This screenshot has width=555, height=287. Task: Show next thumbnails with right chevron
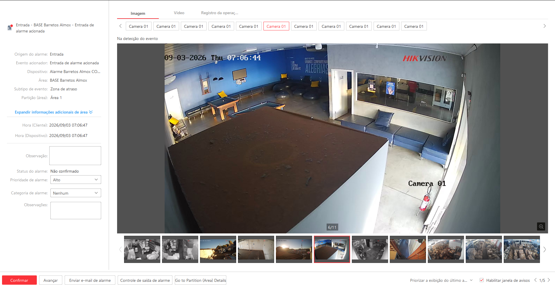tap(545, 249)
